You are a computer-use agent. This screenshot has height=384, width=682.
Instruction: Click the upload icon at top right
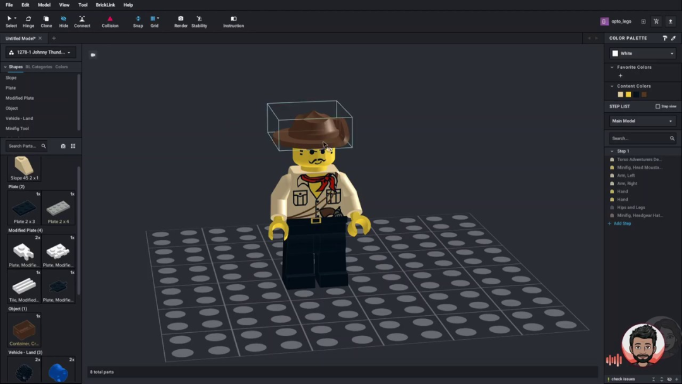(x=670, y=21)
